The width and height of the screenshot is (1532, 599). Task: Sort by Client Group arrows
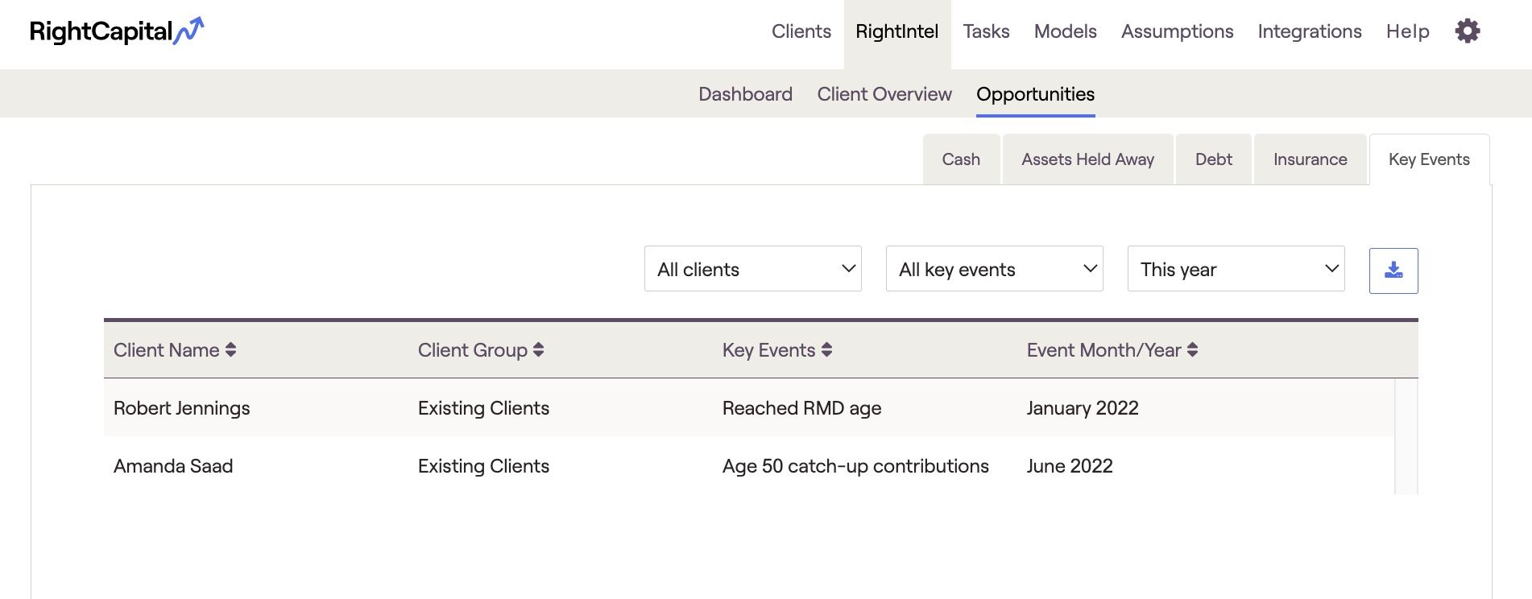[539, 350]
